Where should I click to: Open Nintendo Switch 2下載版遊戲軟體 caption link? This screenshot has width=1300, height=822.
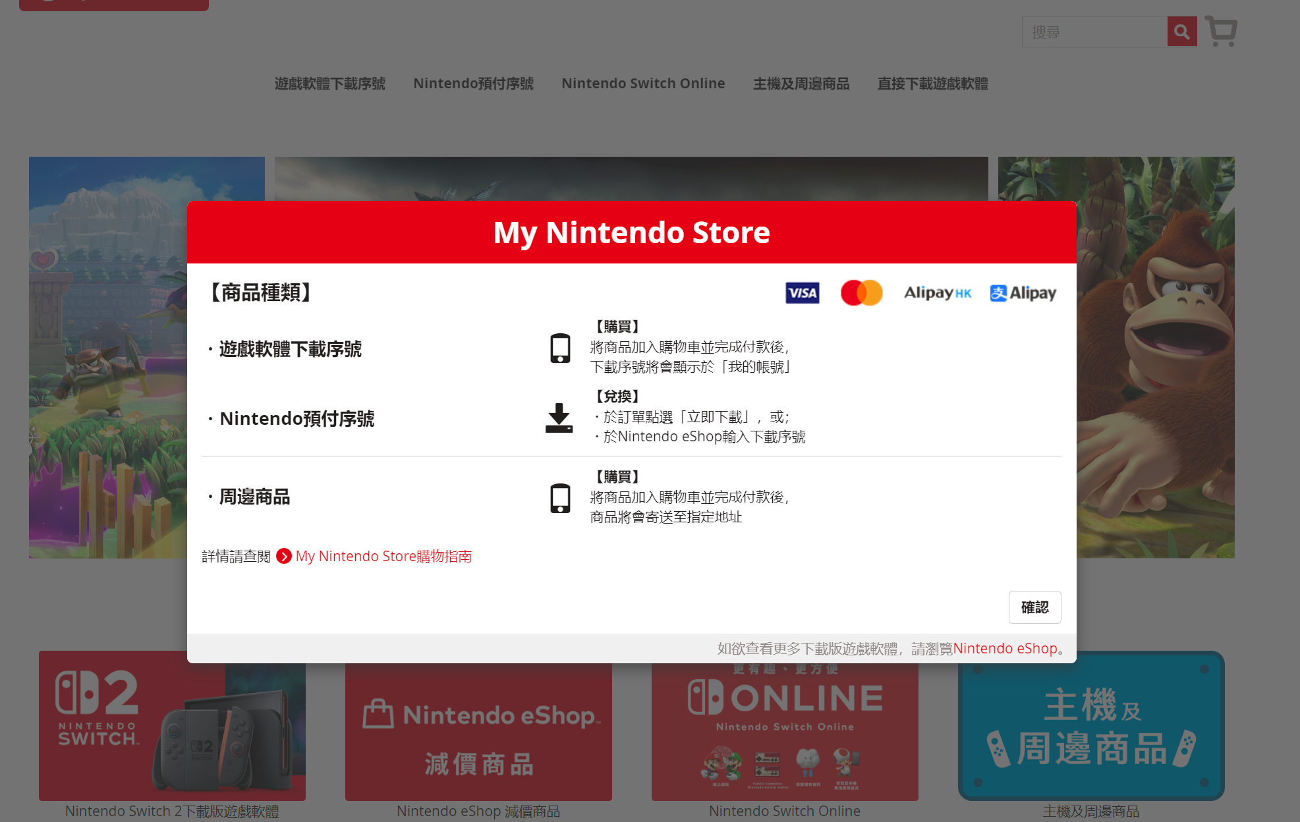coord(172,811)
